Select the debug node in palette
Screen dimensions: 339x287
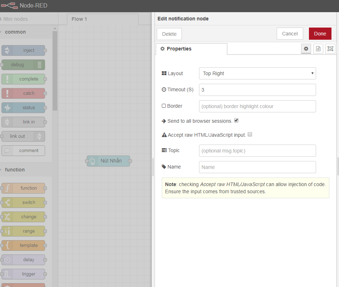click(x=23, y=65)
